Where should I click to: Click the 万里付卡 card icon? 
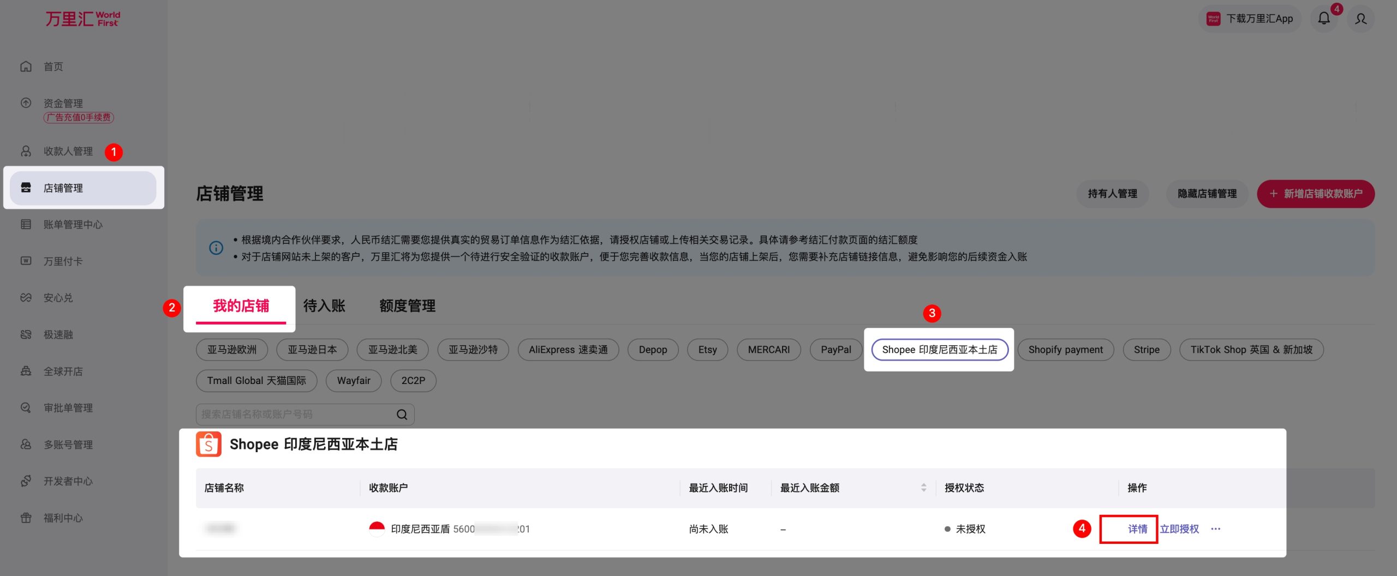[26, 261]
